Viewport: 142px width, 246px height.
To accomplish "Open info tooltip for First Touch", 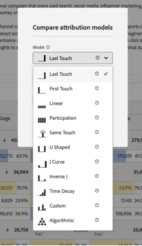I will (x=97, y=88).
